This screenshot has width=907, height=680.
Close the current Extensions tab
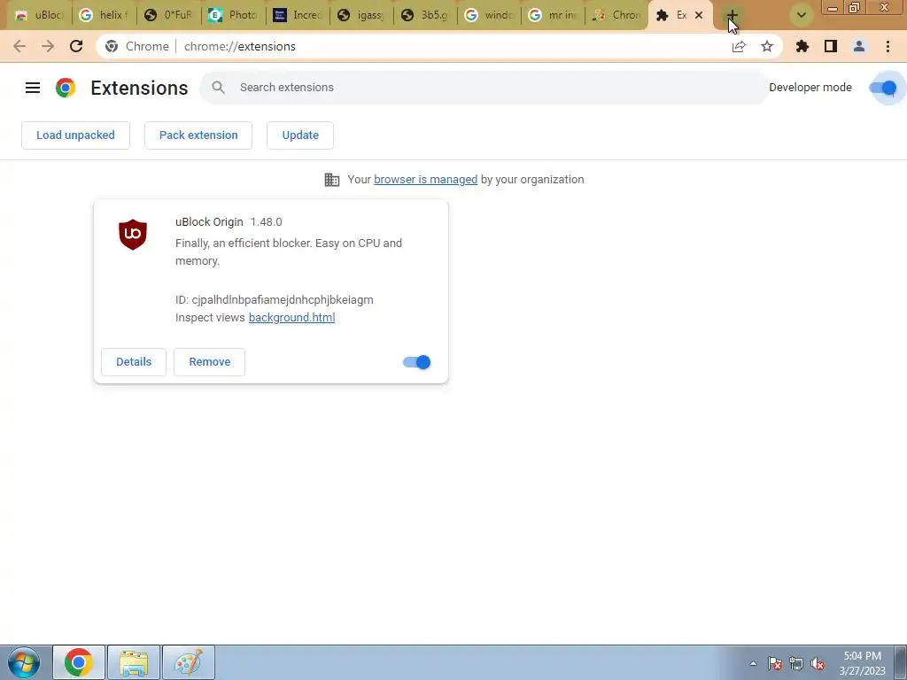(699, 16)
